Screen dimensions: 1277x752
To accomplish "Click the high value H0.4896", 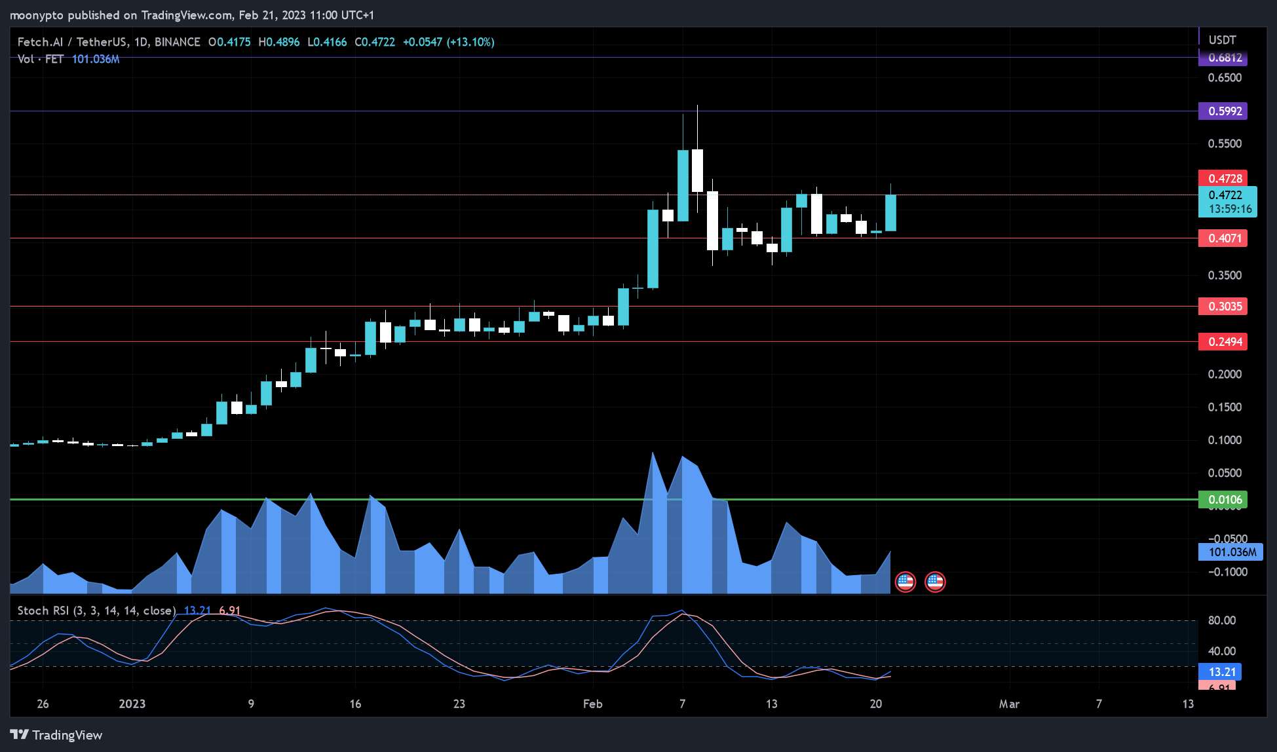I will (278, 42).
